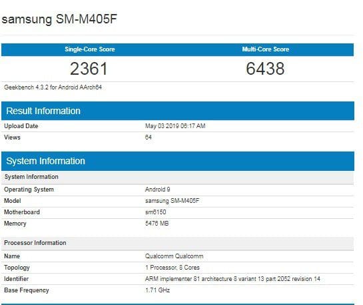Select the ARM implementer identifier string
The height and width of the screenshot is (305, 363).
232,279
